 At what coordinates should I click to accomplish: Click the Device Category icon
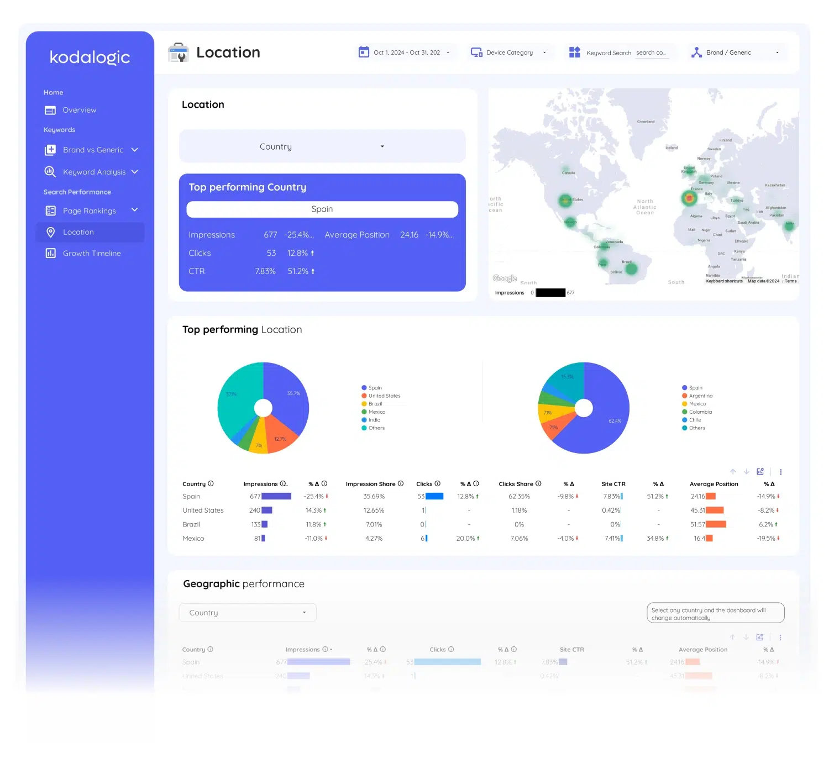pyautogui.click(x=476, y=52)
